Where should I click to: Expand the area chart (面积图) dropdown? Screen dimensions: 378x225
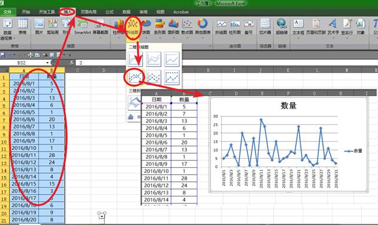tap(173, 27)
